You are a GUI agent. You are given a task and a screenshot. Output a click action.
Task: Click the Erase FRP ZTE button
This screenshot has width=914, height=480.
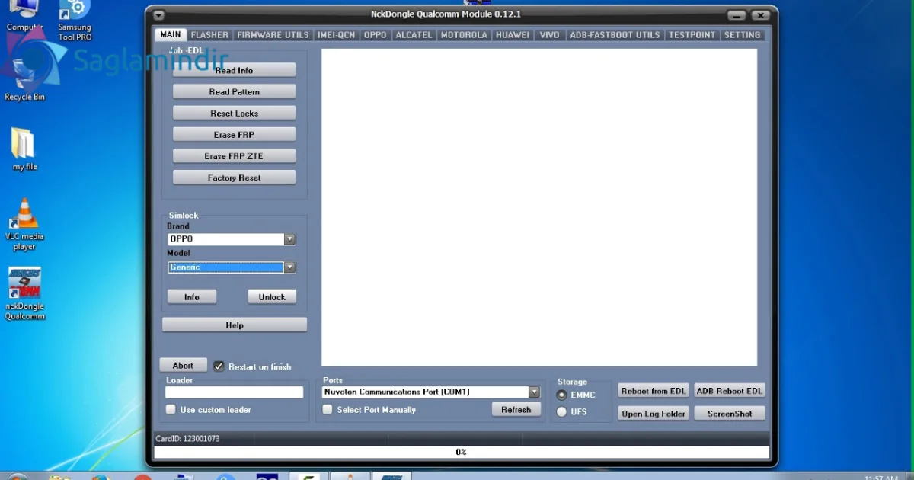click(x=234, y=155)
